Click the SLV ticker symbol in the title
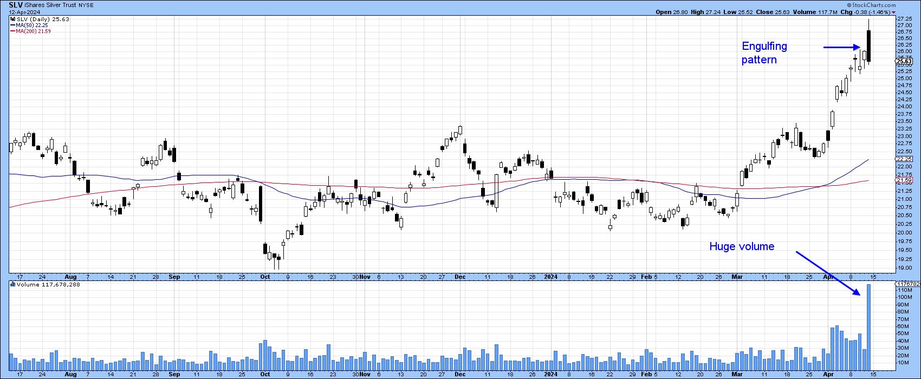Screen dimensions: 921x379 pyautogui.click(x=15, y=5)
